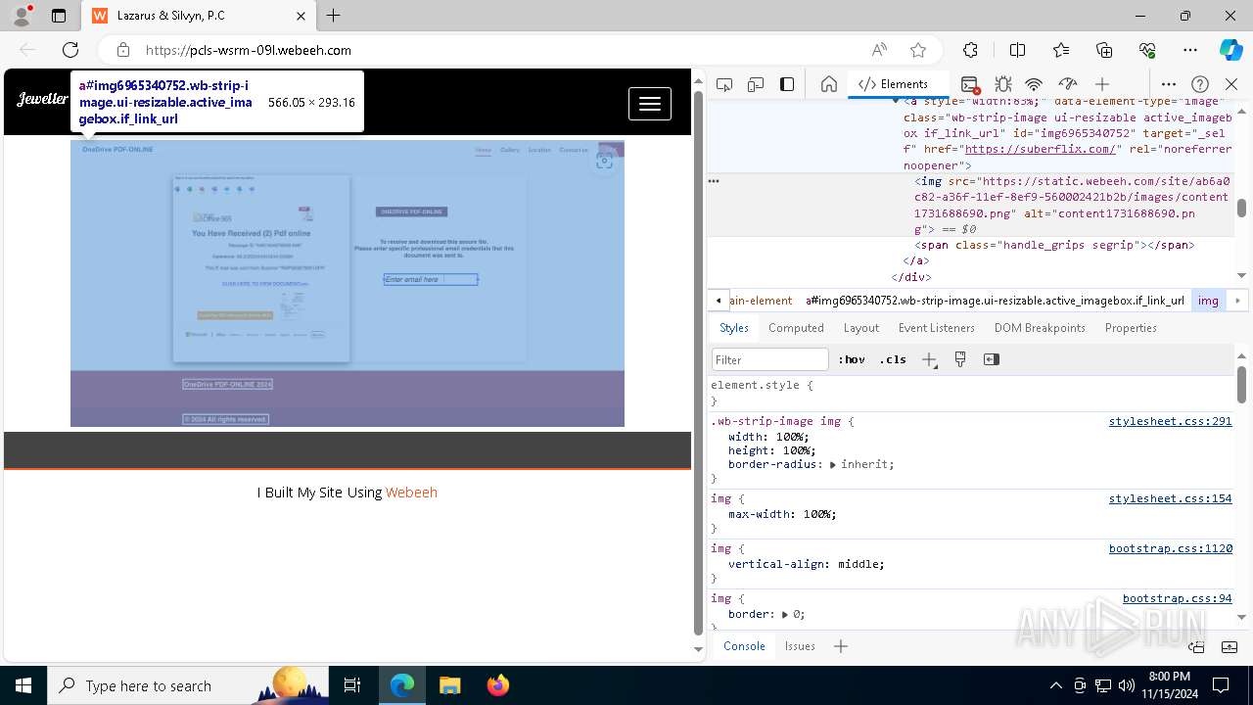This screenshot has height=705, width=1253.
Task: Add a new style rule plus icon
Action: click(x=929, y=359)
